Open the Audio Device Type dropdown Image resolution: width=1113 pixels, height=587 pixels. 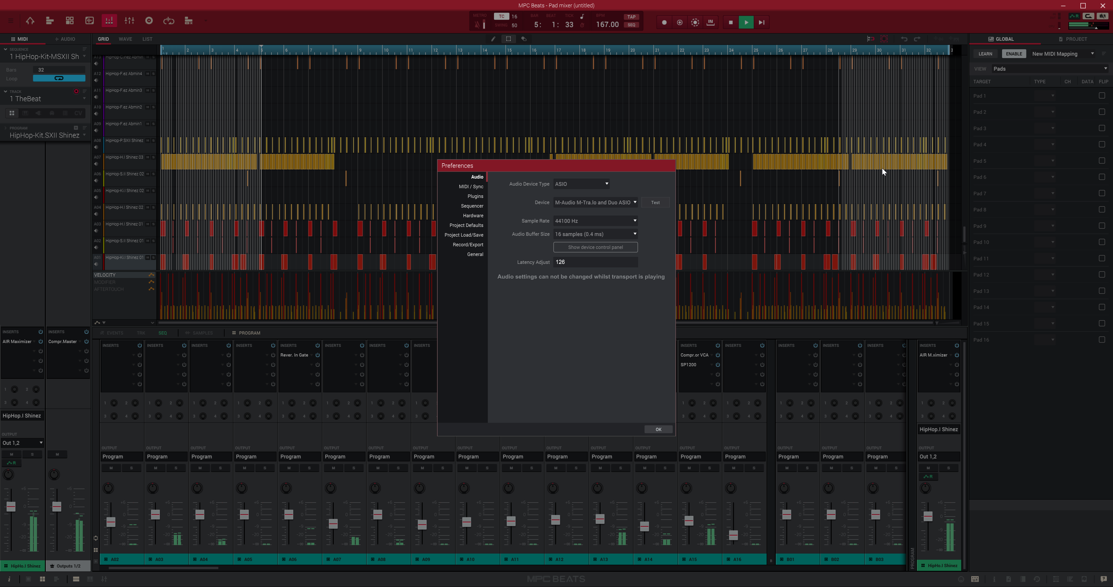pyautogui.click(x=581, y=184)
